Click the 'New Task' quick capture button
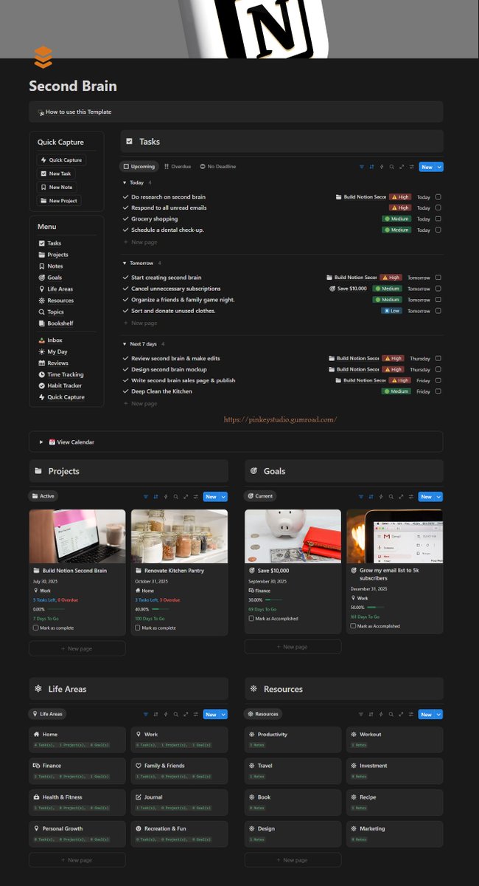The width and height of the screenshot is (479, 886). (x=56, y=174)
